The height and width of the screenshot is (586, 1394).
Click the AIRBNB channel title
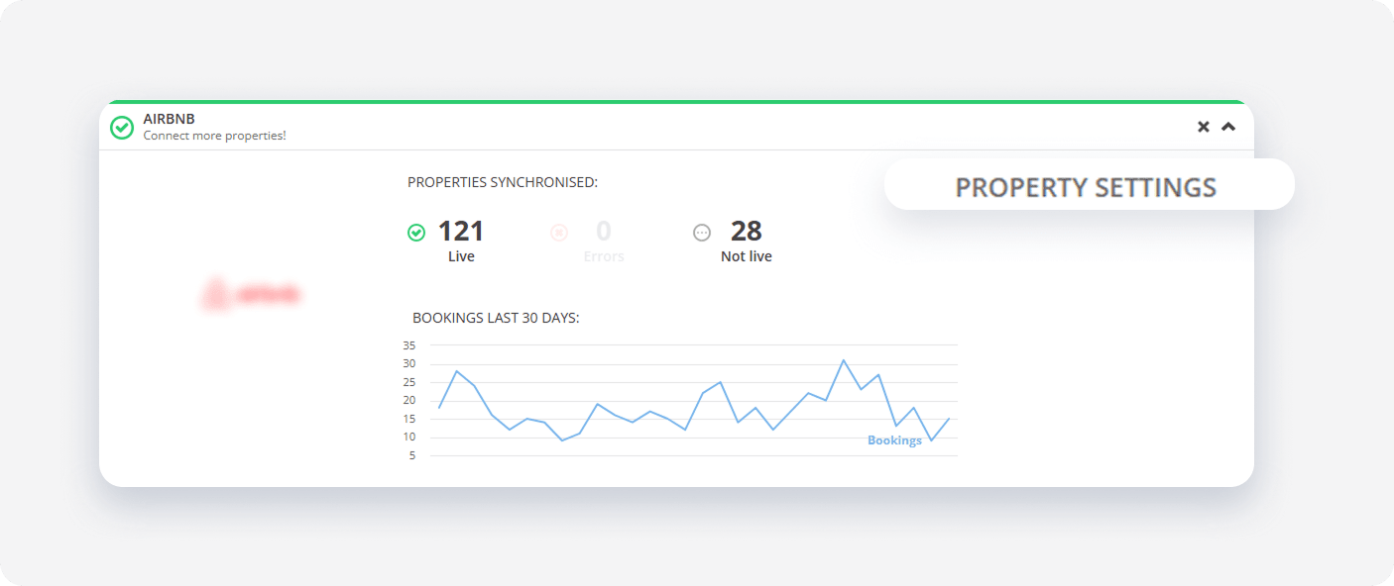(169, 119)
